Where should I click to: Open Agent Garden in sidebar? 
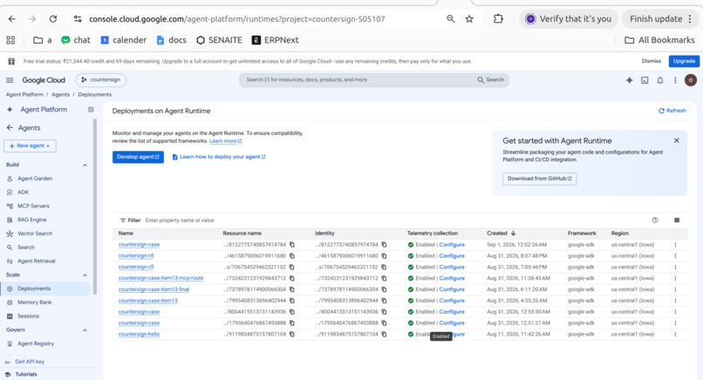(x=35, y=179)
